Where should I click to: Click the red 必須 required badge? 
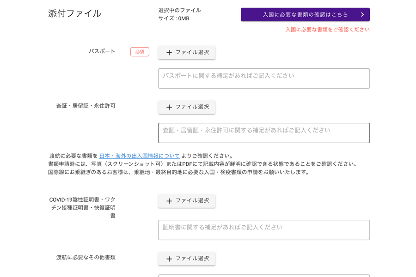pyautogui.click(x=140, y=52)
